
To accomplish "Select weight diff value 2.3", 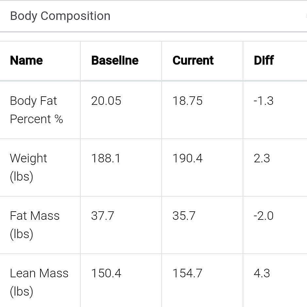I will click(x=262, y=158).
